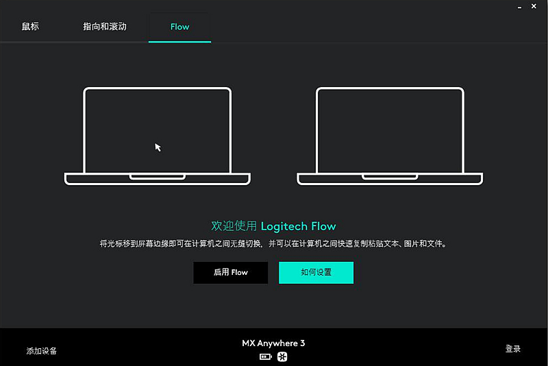Click the battery level icon
Screen dimensions: 548x366
tap(266, 356)
